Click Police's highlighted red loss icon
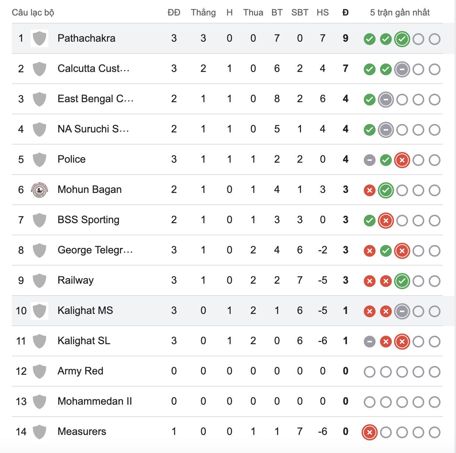This screenshot has width=456, height=453. coord(402,160)
